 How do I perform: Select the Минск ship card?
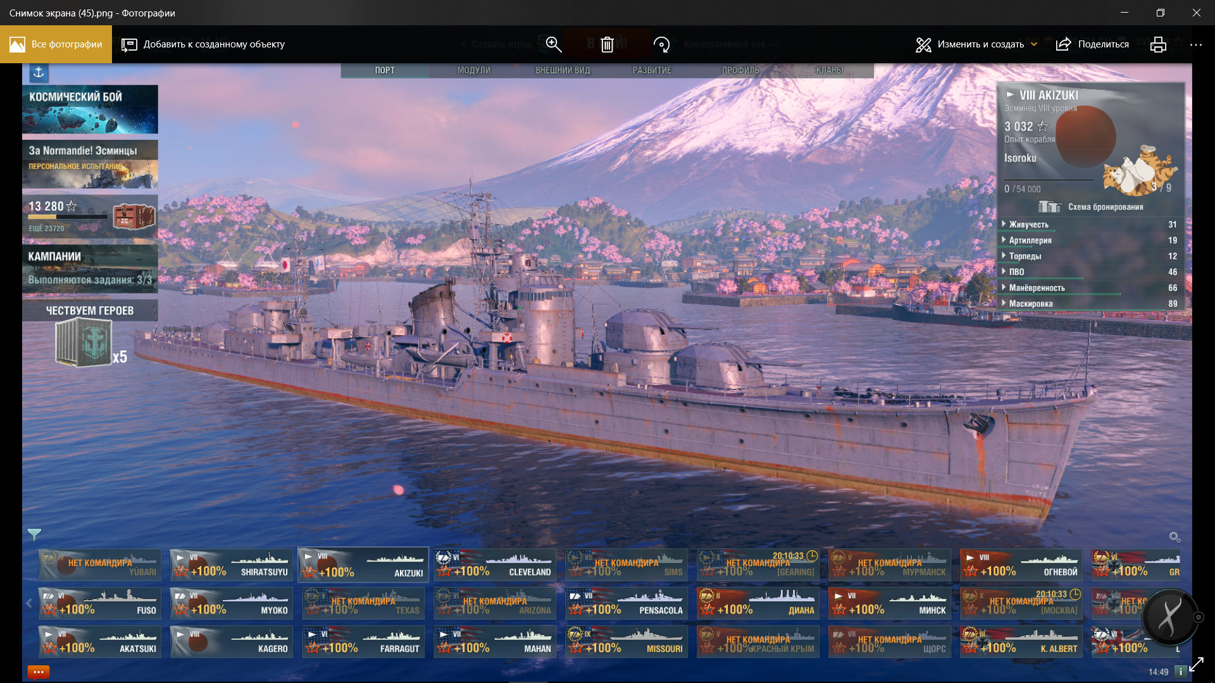[890, 603]
